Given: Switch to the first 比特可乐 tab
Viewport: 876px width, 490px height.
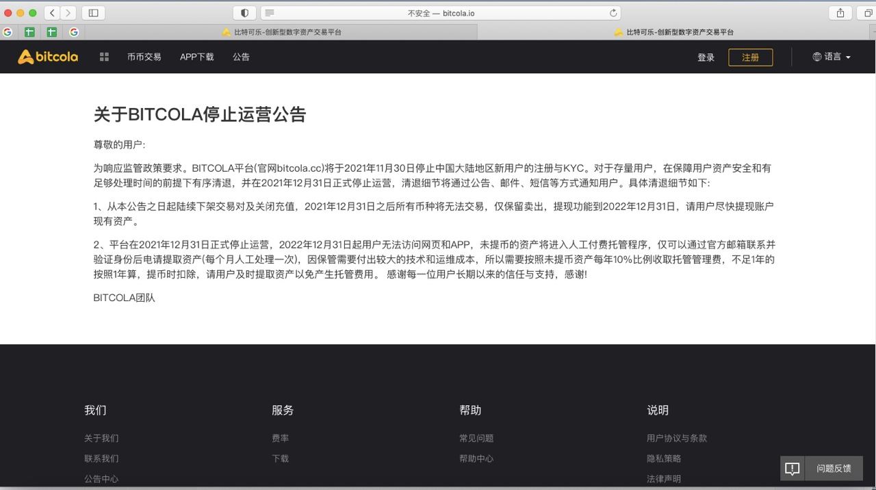Looking at the screenshot, I should click(x=281, y=31).
